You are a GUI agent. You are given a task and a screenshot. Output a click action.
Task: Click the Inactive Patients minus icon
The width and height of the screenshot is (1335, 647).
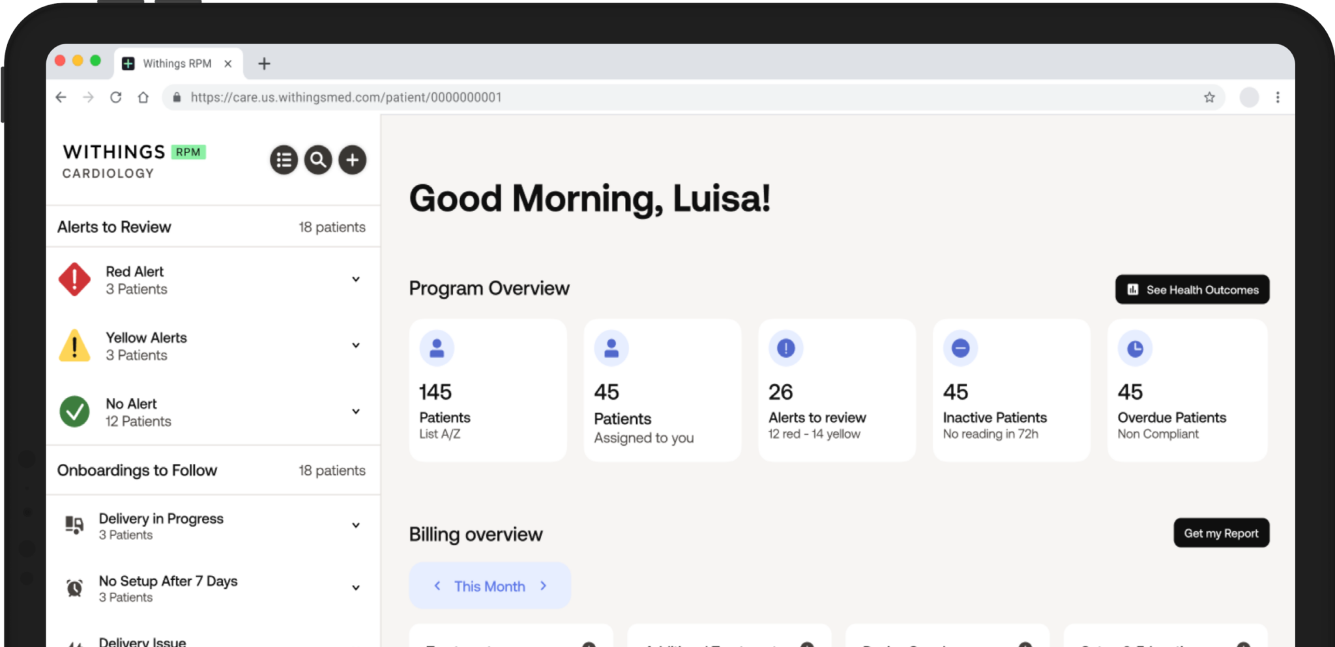point(960,348)
